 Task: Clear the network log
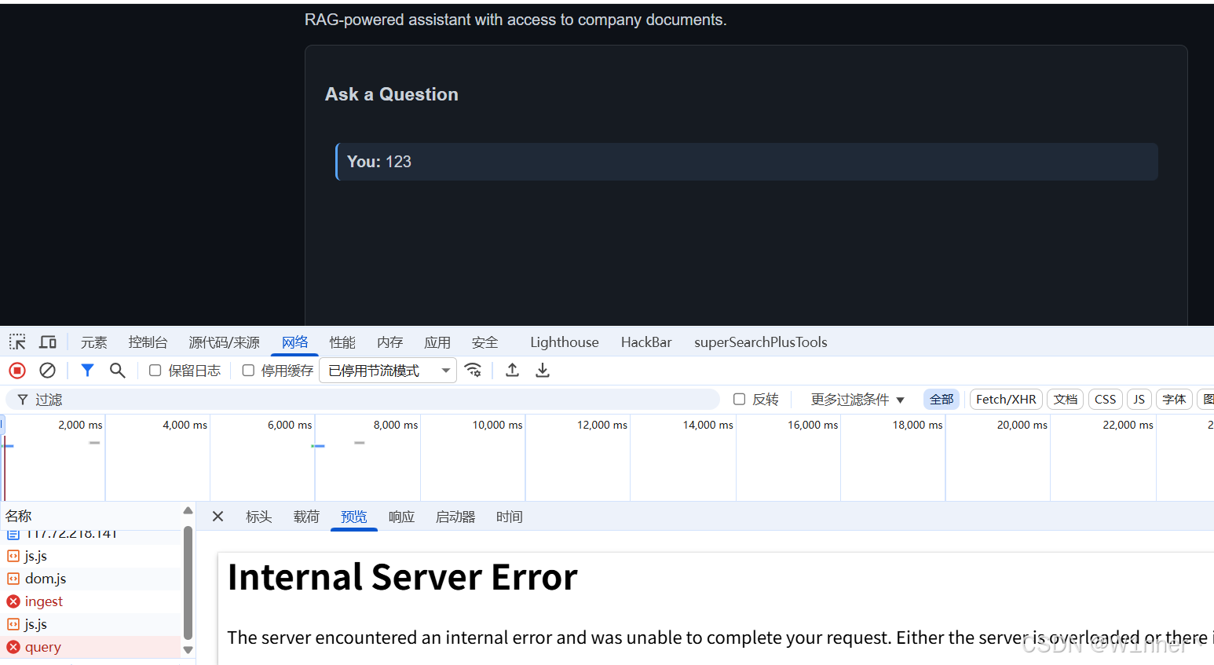click(47, 371)
